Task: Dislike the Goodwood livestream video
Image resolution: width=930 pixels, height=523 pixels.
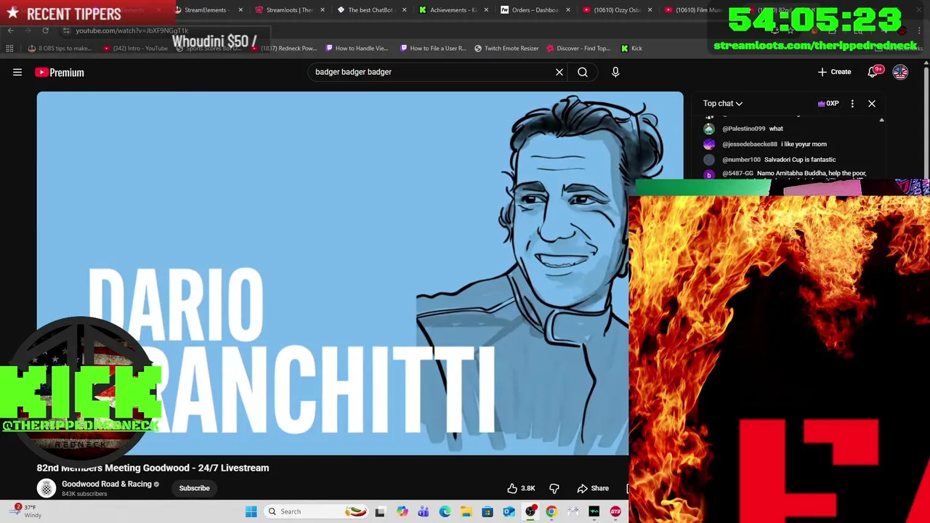Action: pos(554,488)
